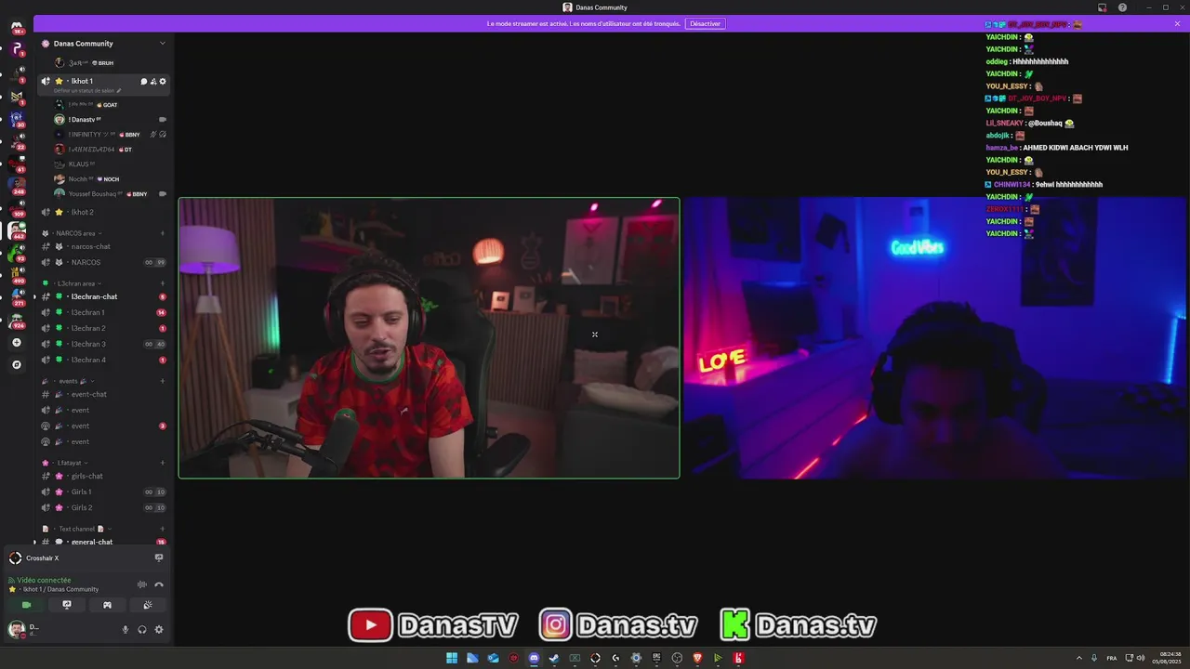Open Ikhot 1 channel settings gear
This screenshot has height=669, width=1190.
pos(163,82)
